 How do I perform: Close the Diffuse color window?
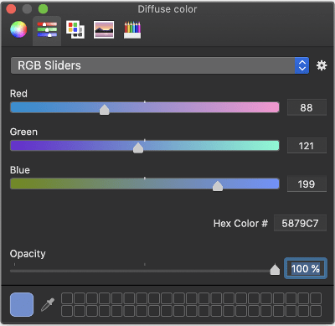click(11, 9)
